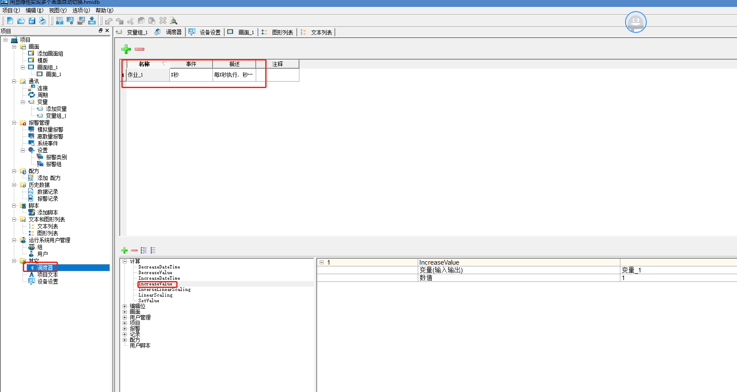Image resolution: width=737 pixels, height=392 pixels.
Task: Expand the 配方 function group
Action: [125, 340]
